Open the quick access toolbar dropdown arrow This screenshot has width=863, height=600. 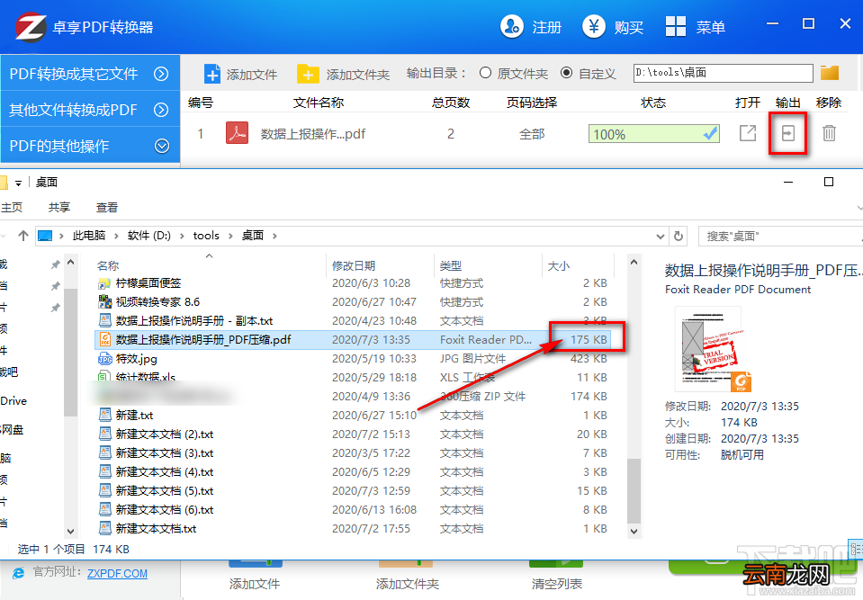(x=18, y=184)
